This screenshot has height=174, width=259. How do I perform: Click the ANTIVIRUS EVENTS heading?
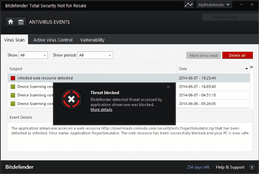pyautogui.click(x=50, y=22)
